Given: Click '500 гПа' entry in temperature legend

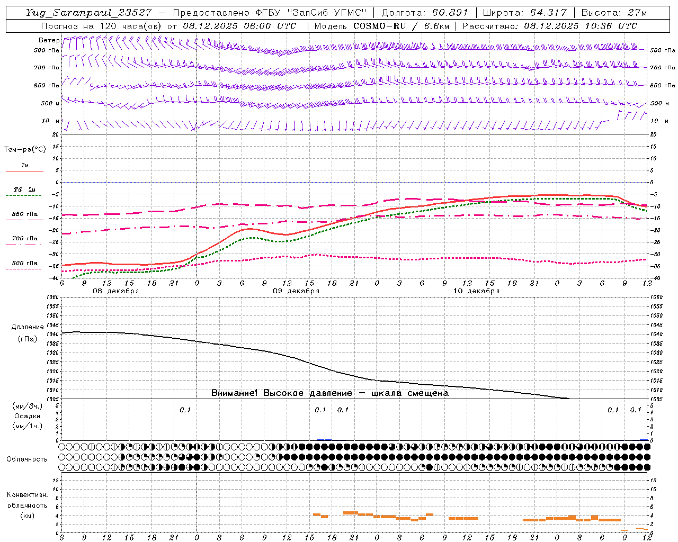Looking at the screenshot, I should 24,263.
